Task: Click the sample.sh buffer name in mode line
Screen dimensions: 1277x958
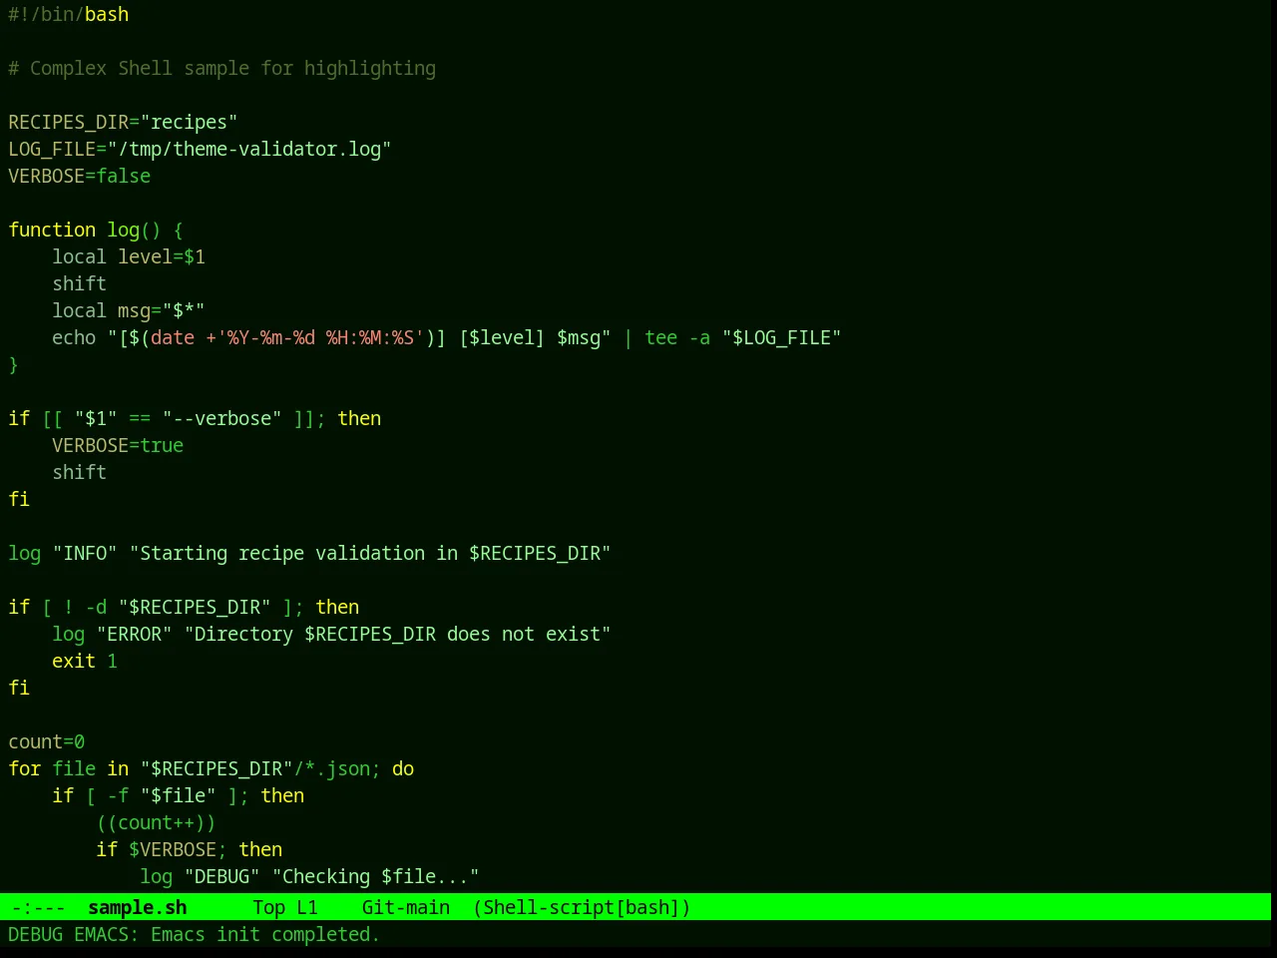Action: coord(138,907)
